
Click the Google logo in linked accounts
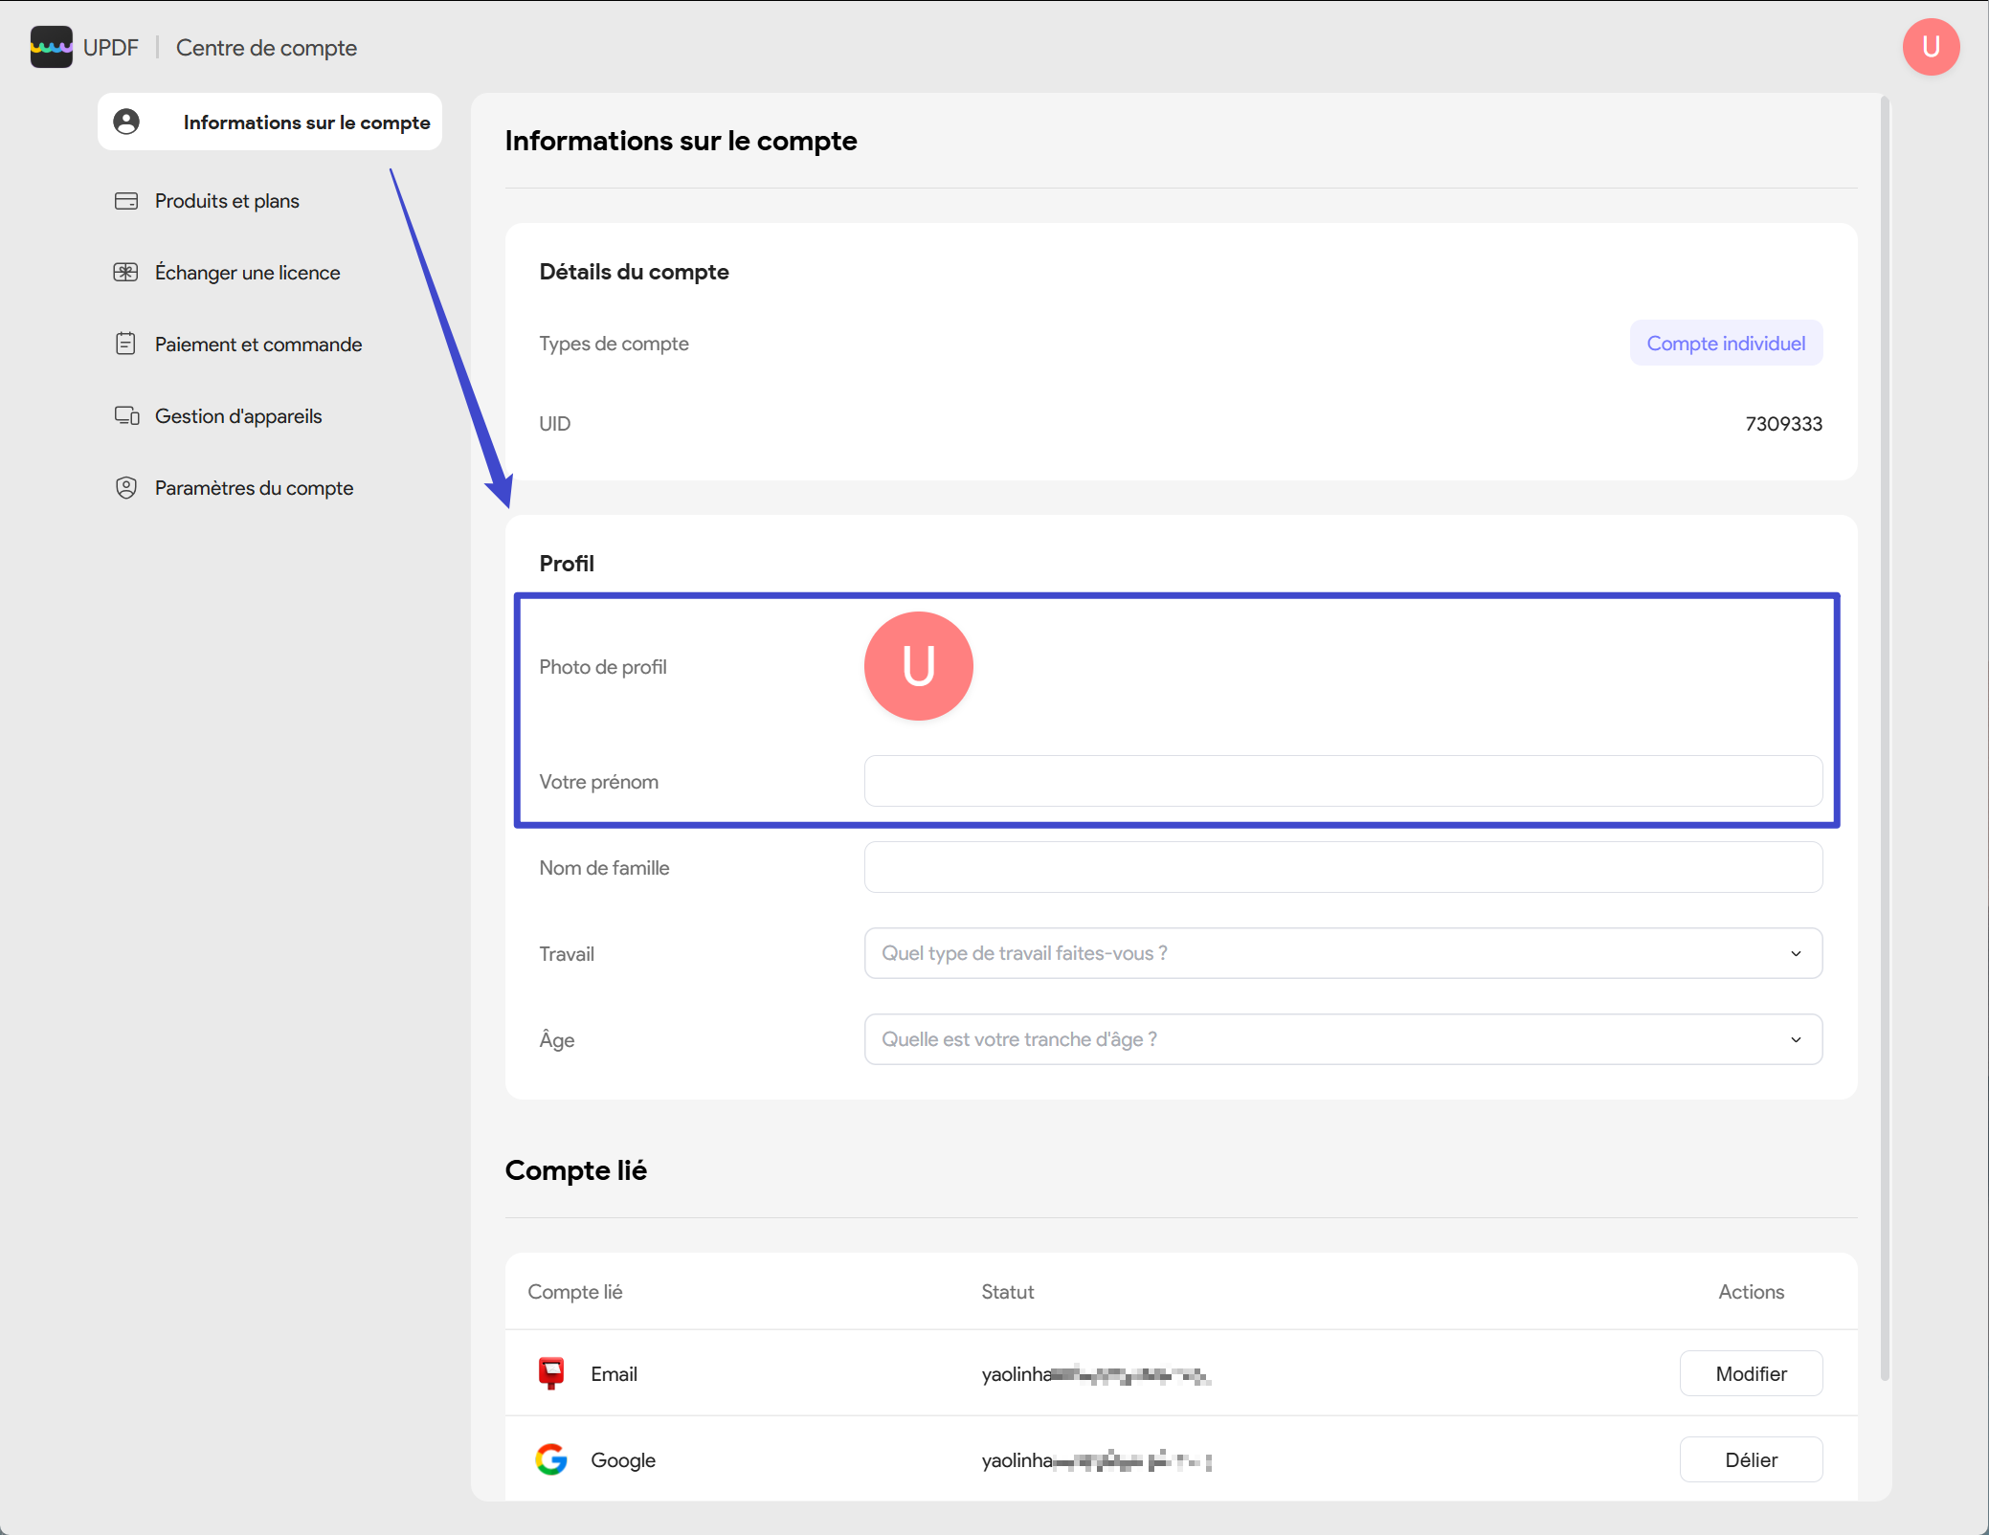click(x=551, y=1459)
